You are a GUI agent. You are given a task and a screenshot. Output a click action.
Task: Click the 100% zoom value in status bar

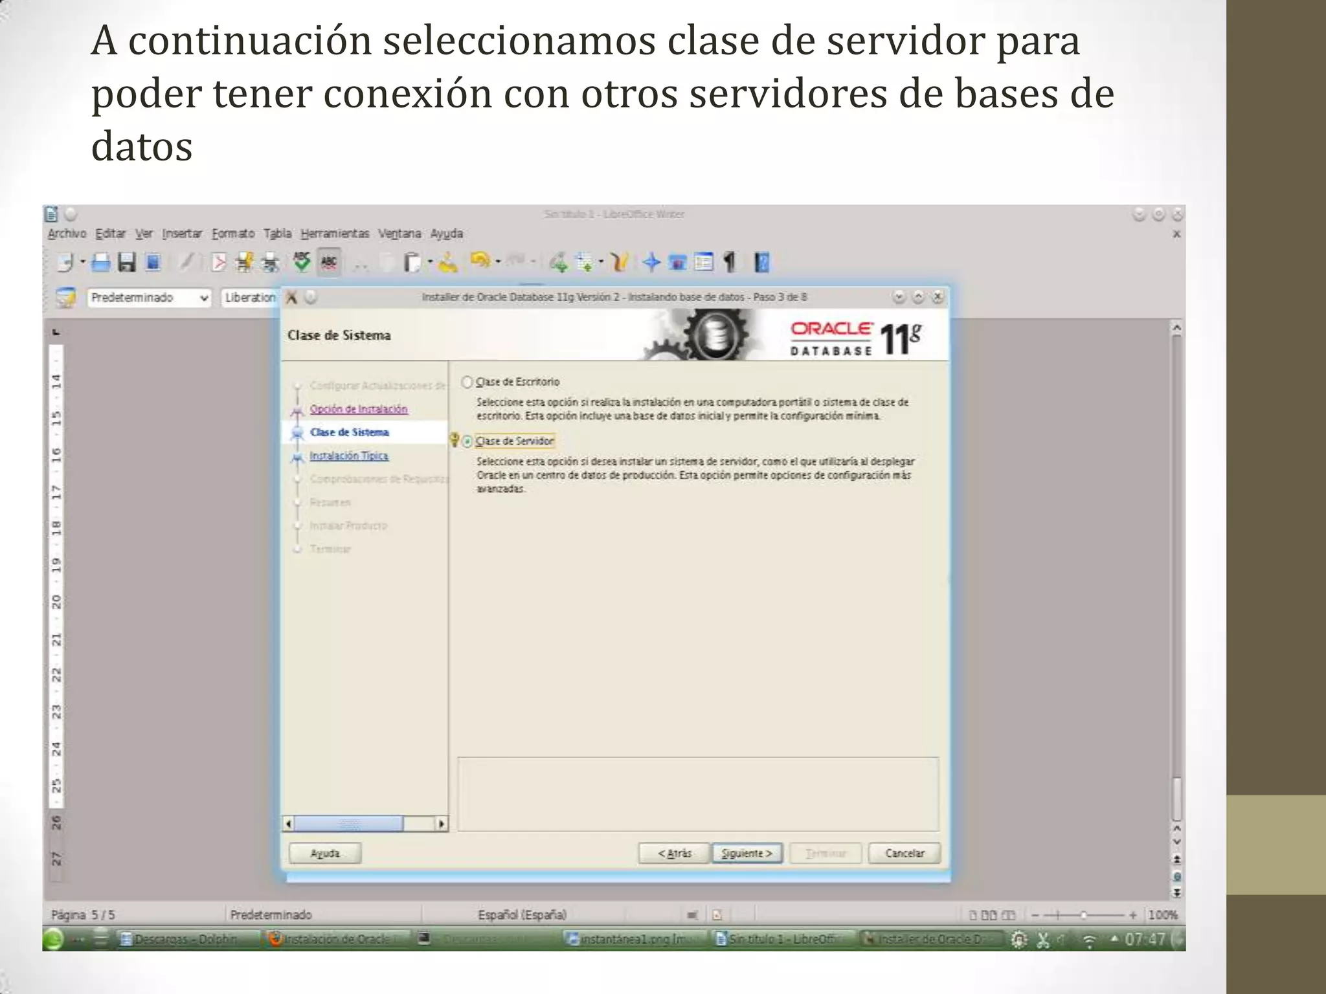[1163, 915]
